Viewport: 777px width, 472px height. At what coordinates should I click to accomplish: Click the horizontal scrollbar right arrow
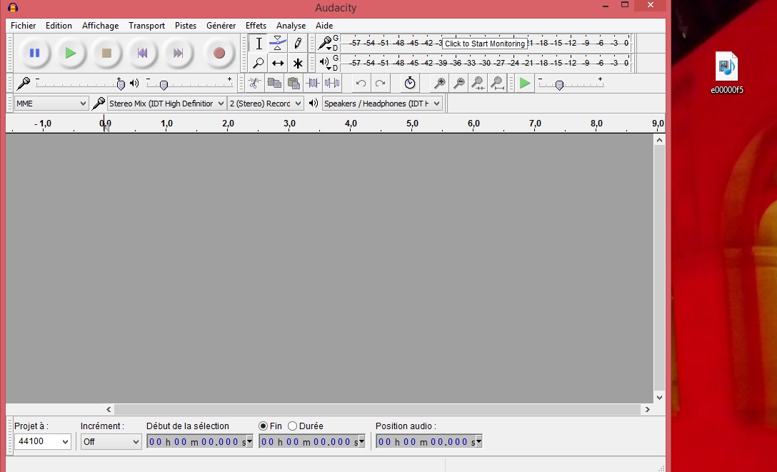pyautogui.click(x=647, y=410)
